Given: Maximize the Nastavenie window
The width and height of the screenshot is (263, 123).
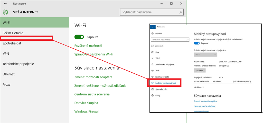Looking at the screenshot, I should tap(171, 4).
